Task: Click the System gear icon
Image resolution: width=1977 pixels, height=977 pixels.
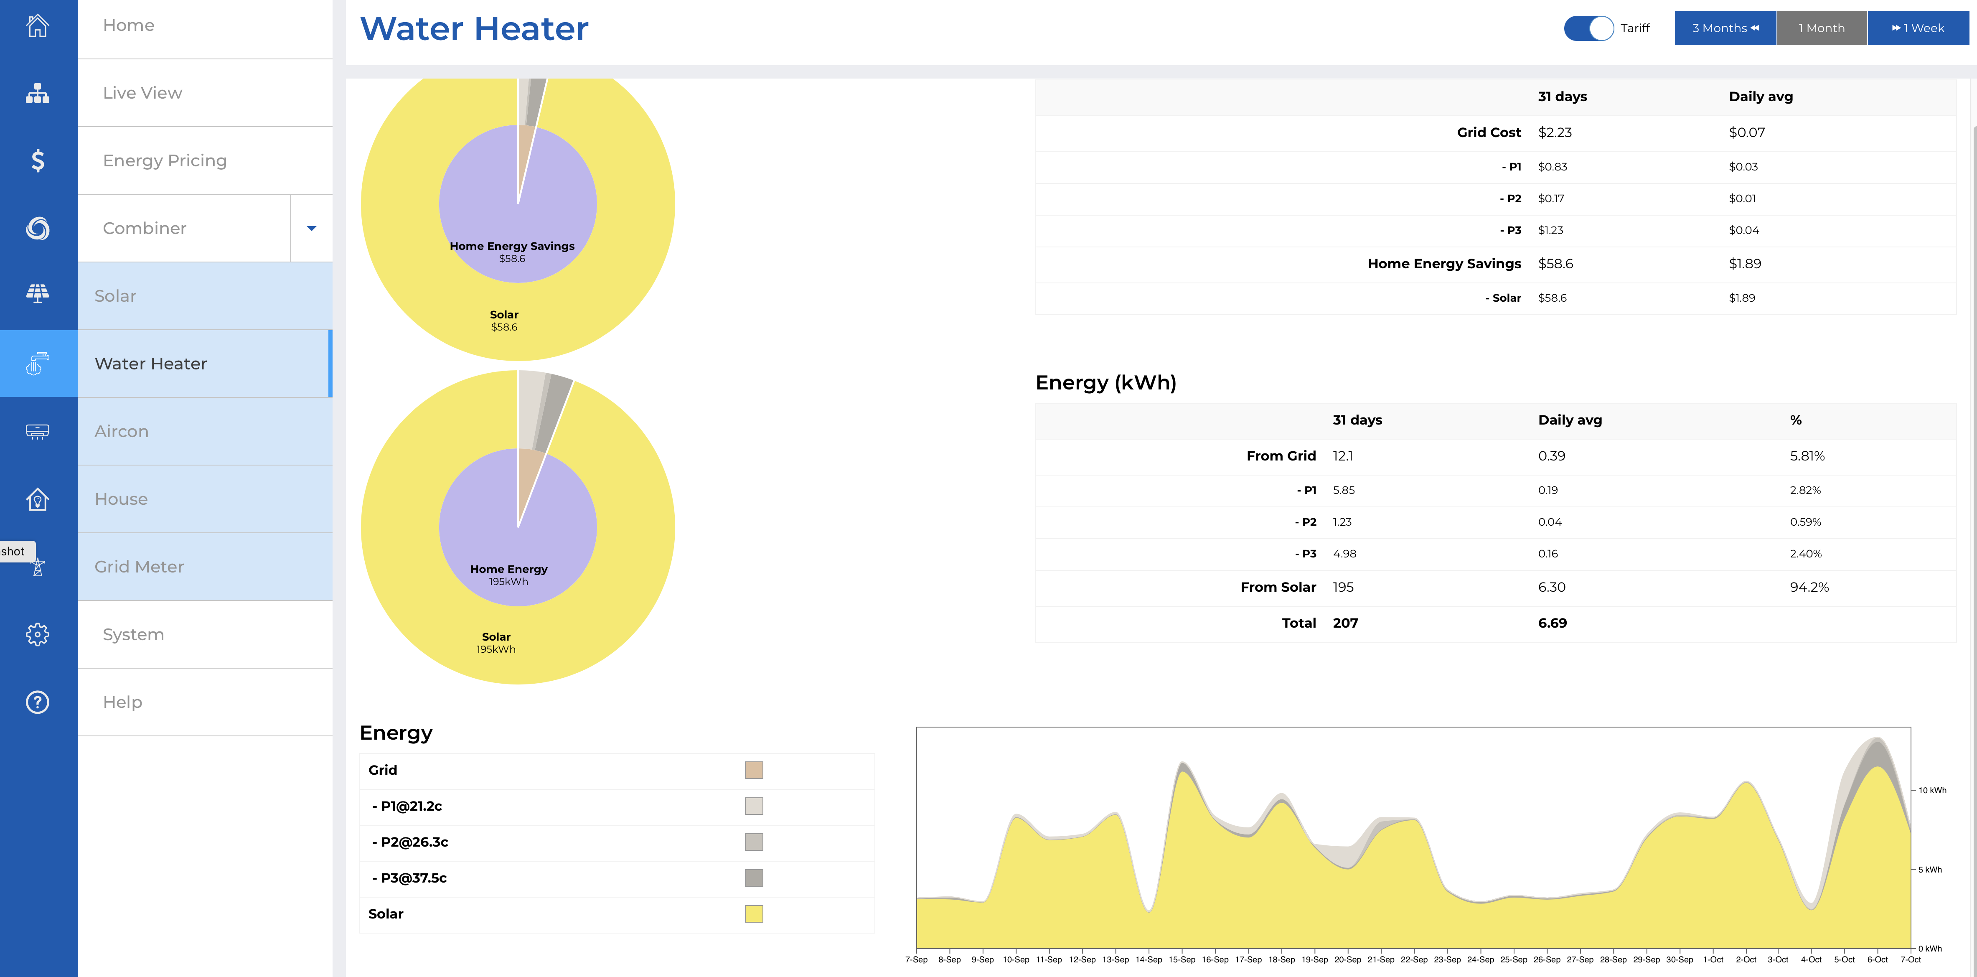Action: pyautogui.click(x=38, y=634)
